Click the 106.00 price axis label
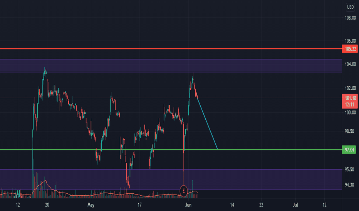 click(x=350, y=41)
